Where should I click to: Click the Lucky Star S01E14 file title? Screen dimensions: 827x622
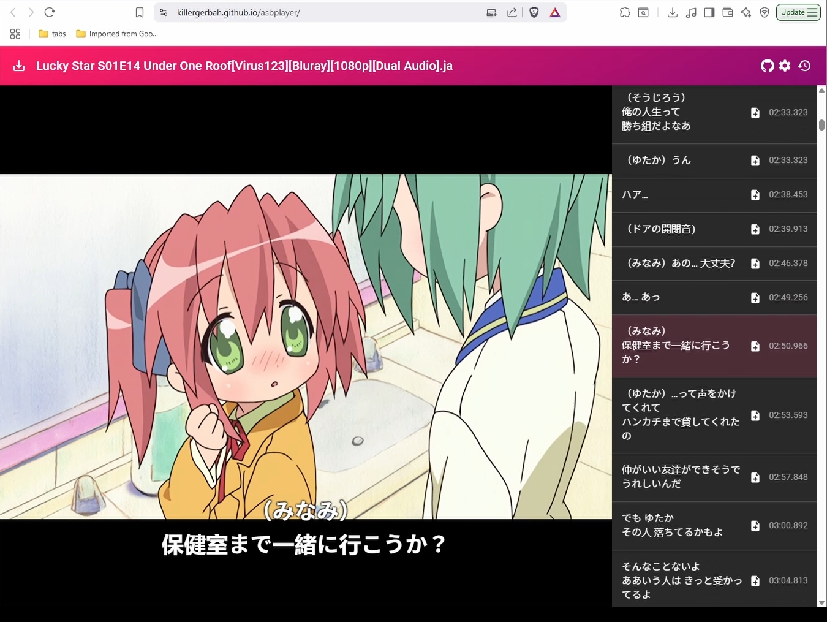[x=244, y=66]
